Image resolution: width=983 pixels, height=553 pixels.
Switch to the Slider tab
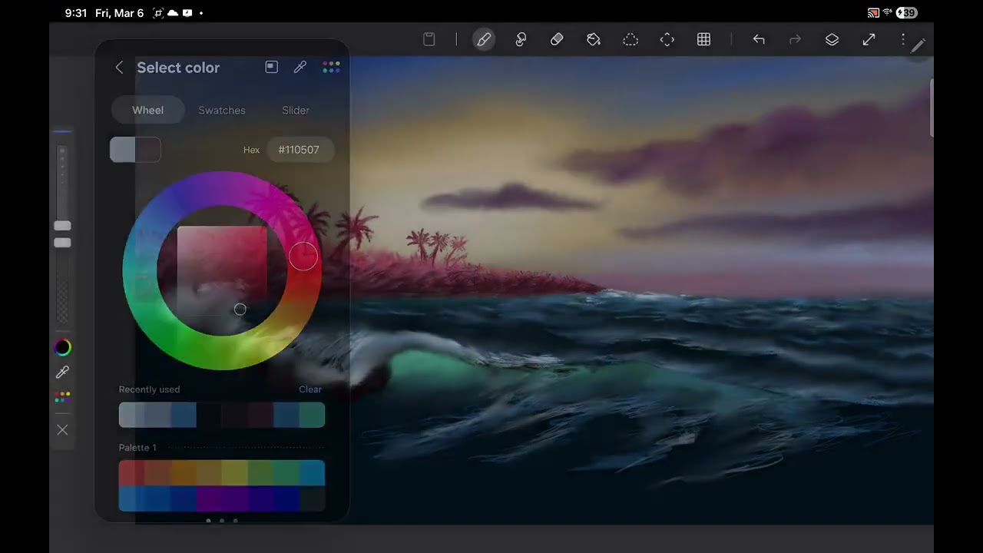tap(296, 110)
